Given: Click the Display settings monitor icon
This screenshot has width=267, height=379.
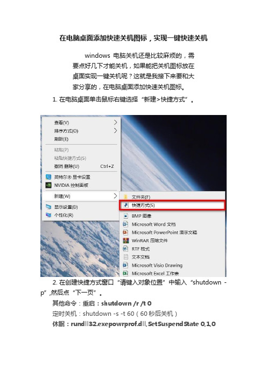Looking at the screenshot, I should point(48,207).
